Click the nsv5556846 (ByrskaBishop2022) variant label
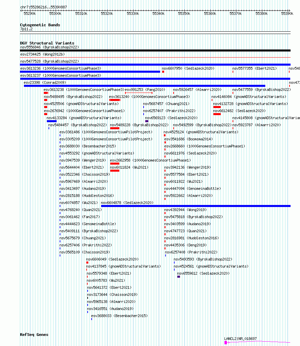This screenshot has height=346, width=300. pyautogui.click(x=50, y=47)
